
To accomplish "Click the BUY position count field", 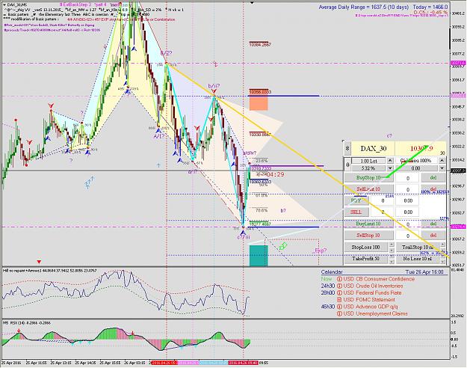I will click(x=383, y=200).
